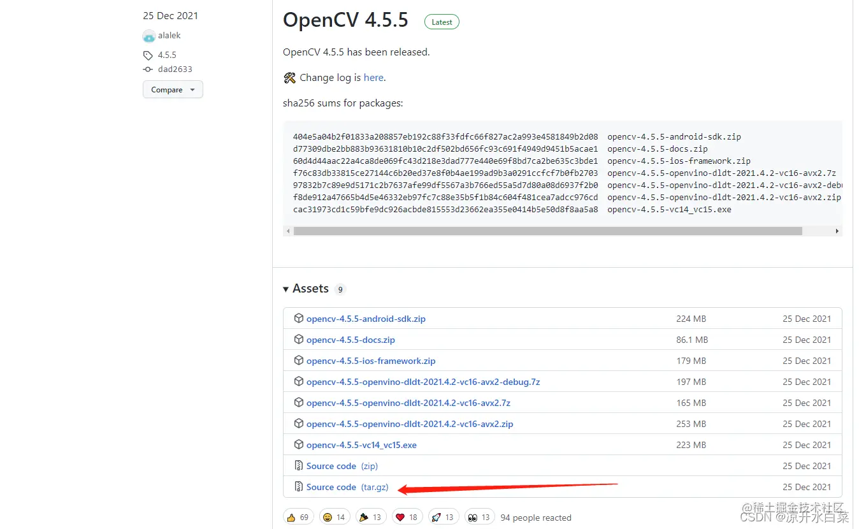The image size is (859, 529).
Task: Click 'OpenCV 4.5.5 has been released.' text
Action: [x=356, y=52]
